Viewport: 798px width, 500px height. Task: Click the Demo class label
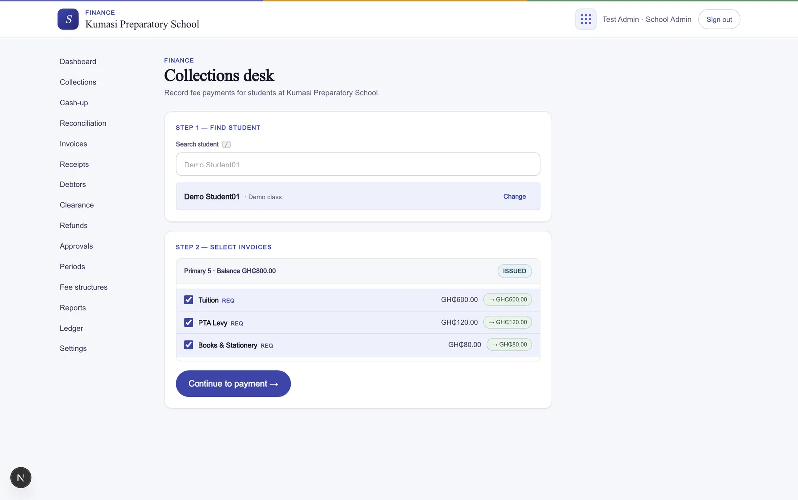click(265, 197)
